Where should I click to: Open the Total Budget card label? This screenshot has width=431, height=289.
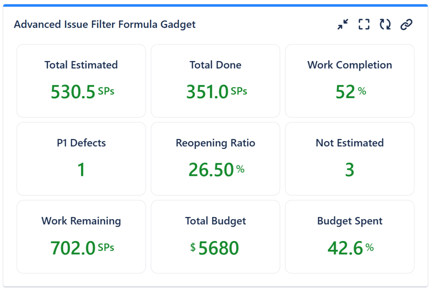pos(215,221)
